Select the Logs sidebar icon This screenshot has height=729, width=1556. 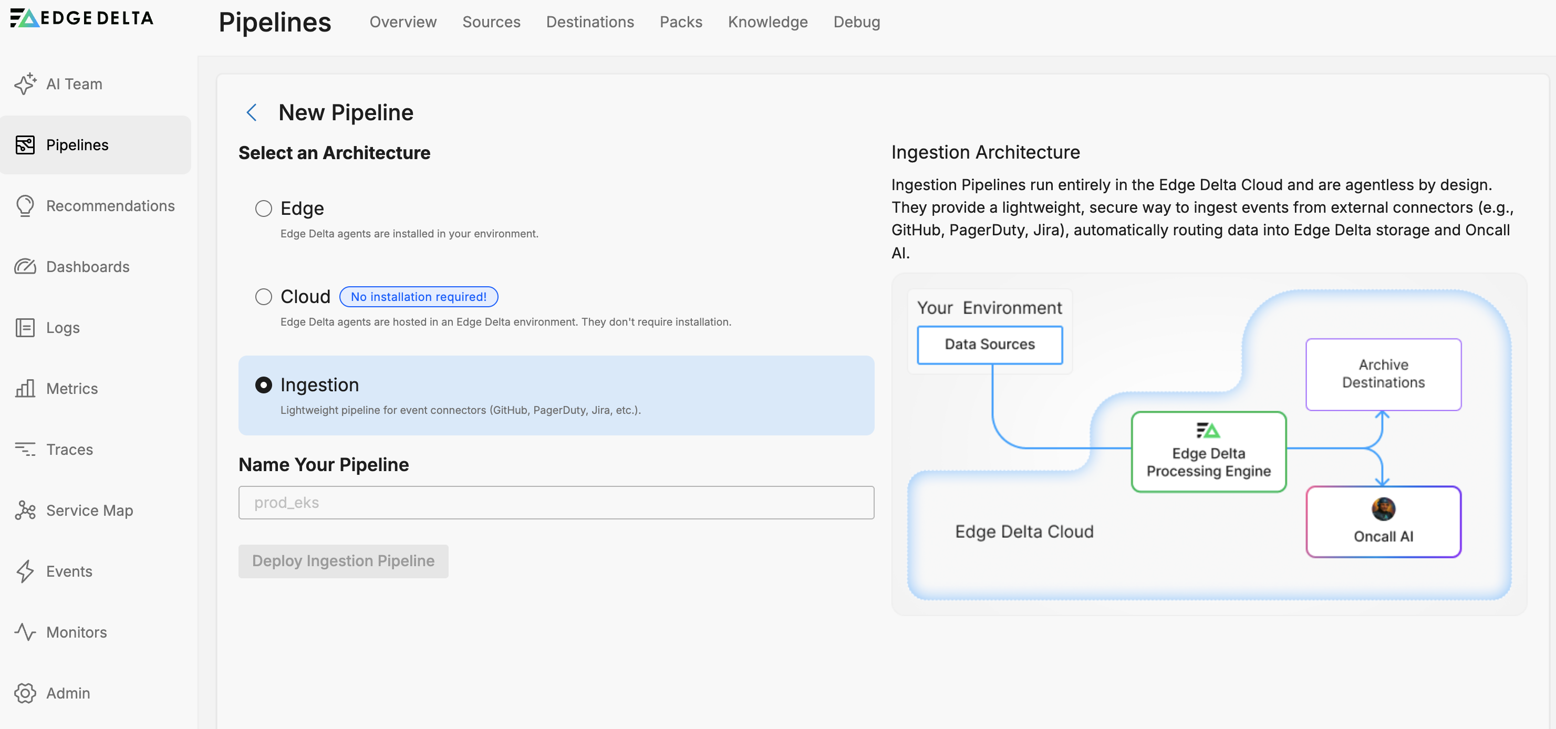pyautogui.click(x=25, y=327)
